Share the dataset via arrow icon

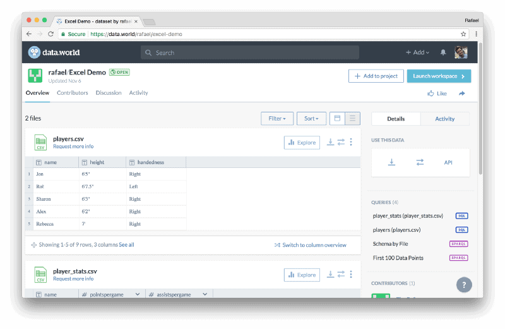(462, 93)
